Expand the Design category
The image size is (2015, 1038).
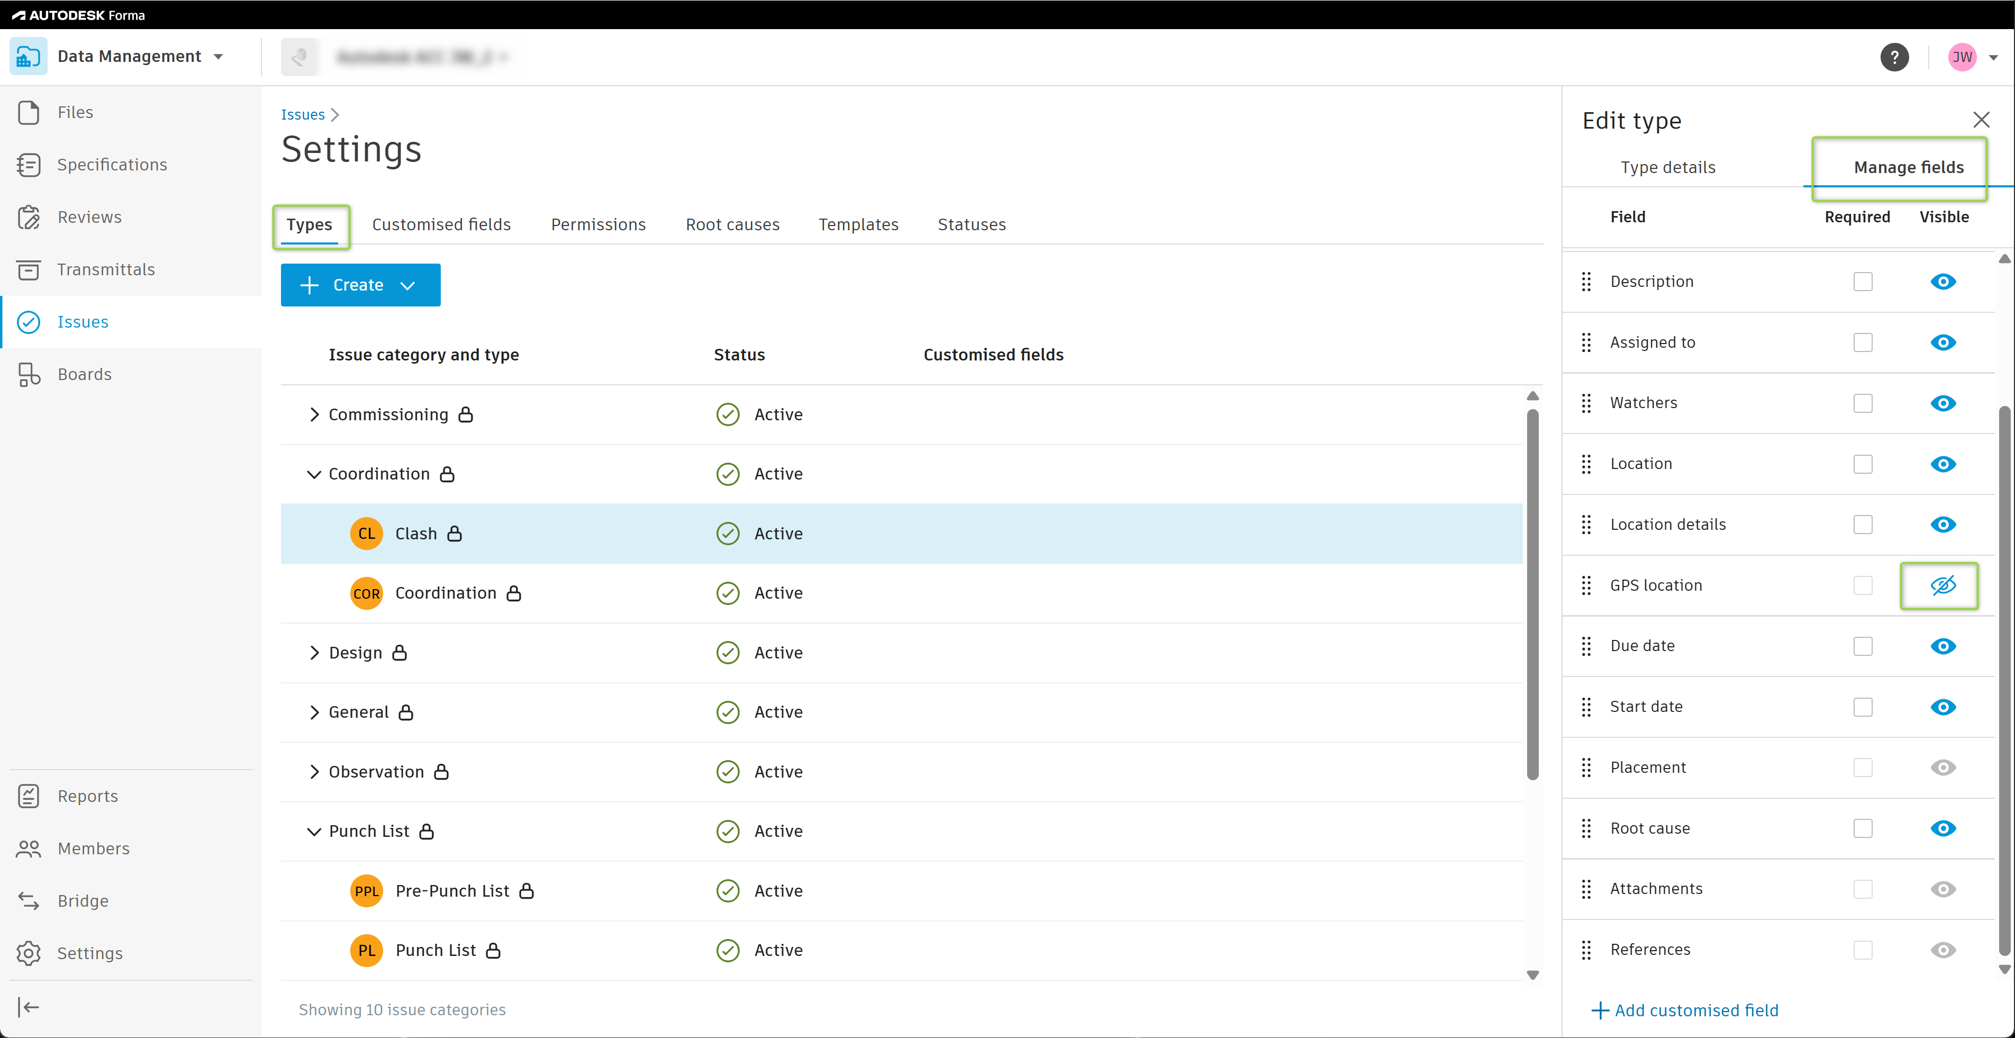point(314,652)
